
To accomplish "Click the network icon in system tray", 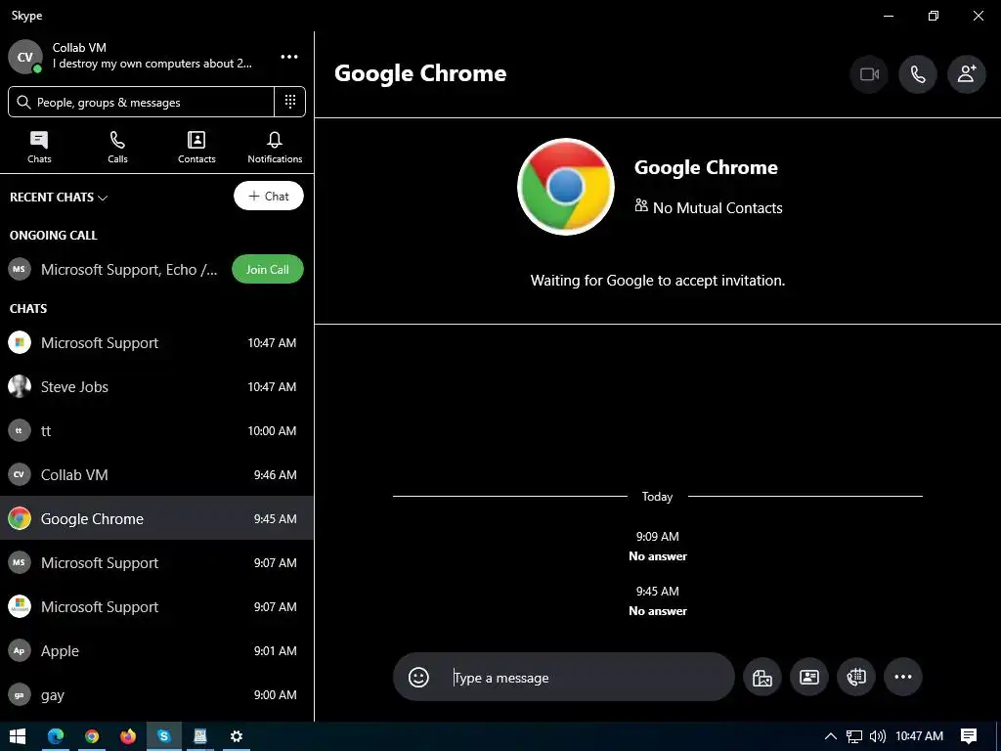I will click(x=854, y=736).
